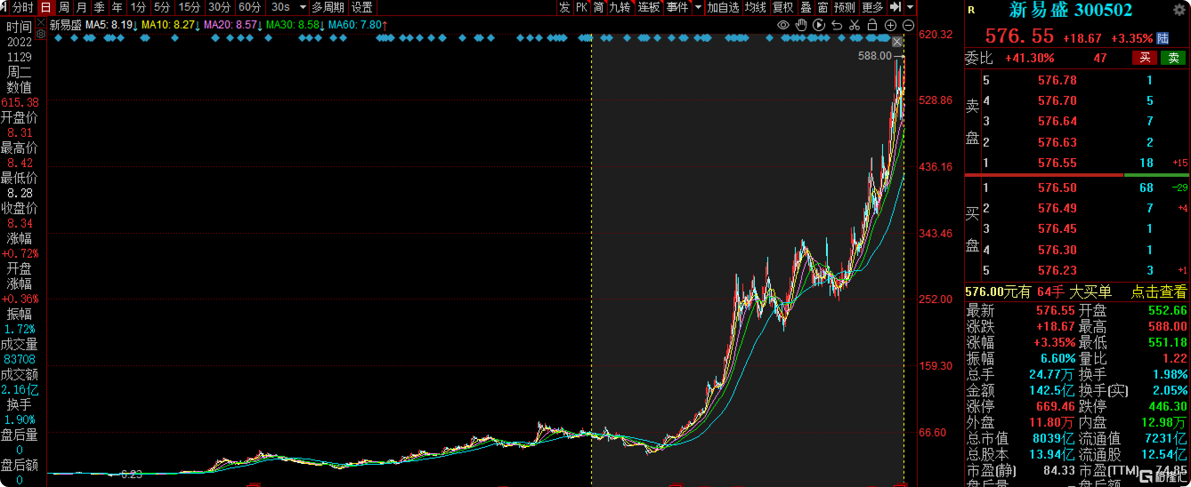
Task: Select the scissors cut tool
Action: click(855, 25)
